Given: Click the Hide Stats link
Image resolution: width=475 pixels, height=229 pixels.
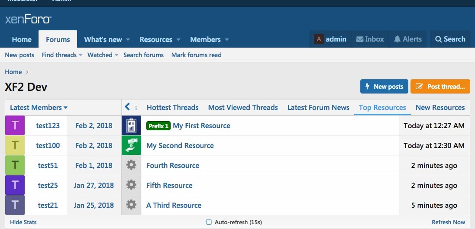Looking at the screenshot, I should 23,222.
